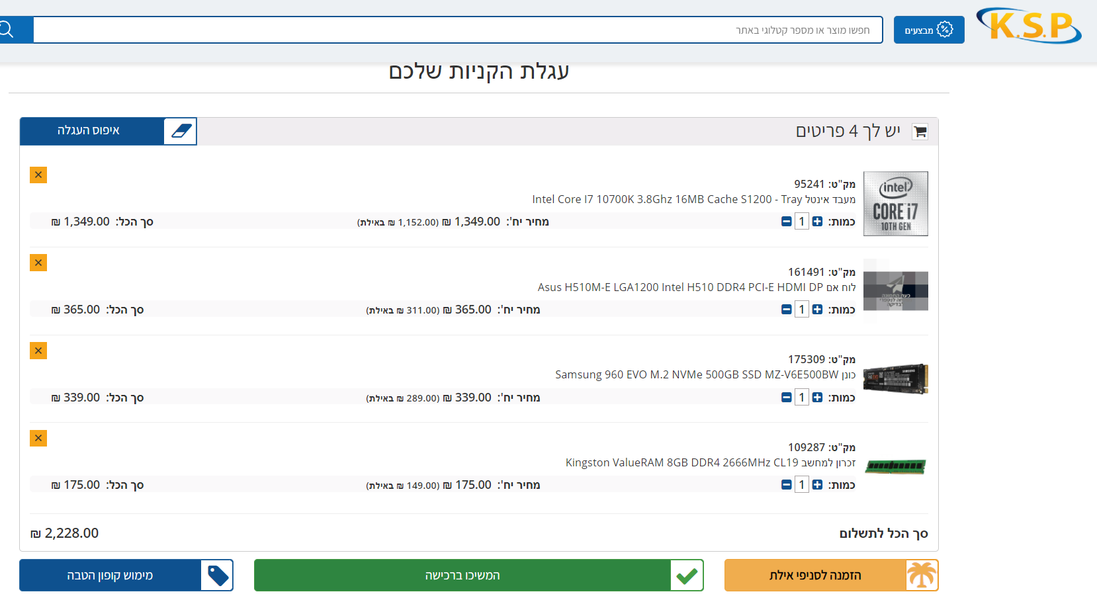Image resolution: width=1097 pixels, height=598 pixels.
Task: Open Asus H510M-E LGA1200 product link
Action: tap(697, 287)
